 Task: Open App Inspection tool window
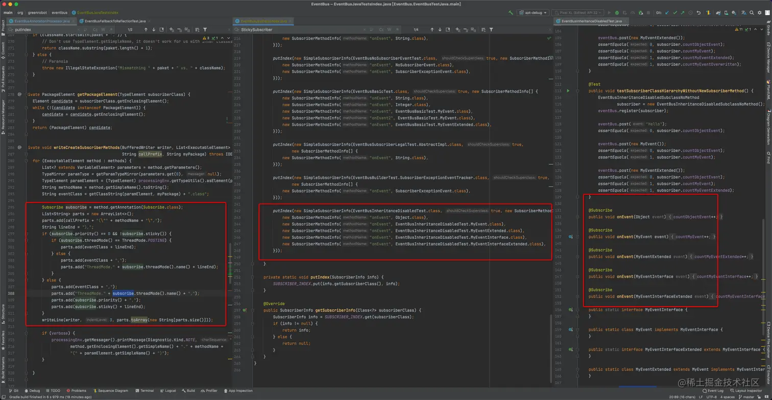coord(238,391)
